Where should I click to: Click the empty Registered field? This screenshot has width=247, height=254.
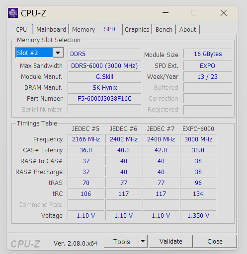(x=208, y=110)
